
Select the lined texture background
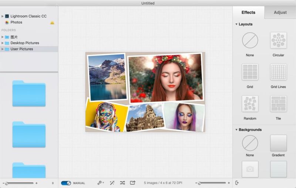tap(278, 169)
